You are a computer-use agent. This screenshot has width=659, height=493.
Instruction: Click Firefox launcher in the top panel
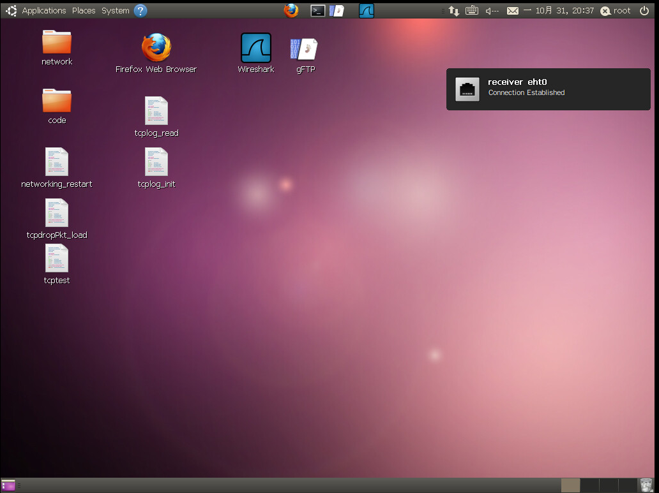click(291, 10)
